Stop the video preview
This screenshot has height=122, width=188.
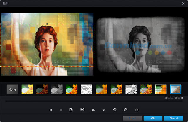(x=61, y=110)
